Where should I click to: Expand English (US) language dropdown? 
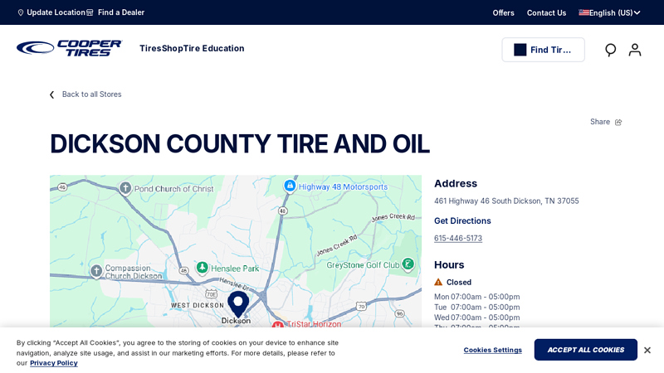click(614, 12)
